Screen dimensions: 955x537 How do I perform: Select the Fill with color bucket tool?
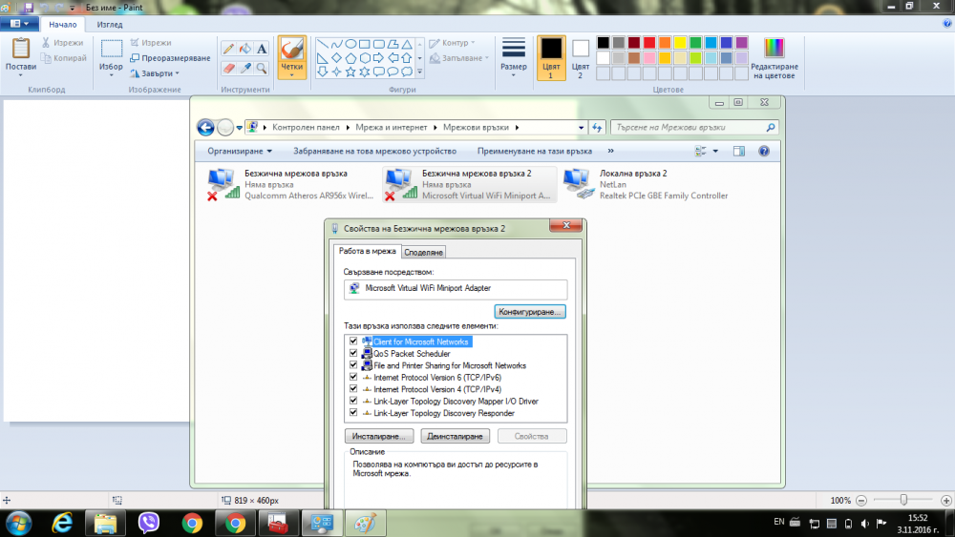(244, 49)
